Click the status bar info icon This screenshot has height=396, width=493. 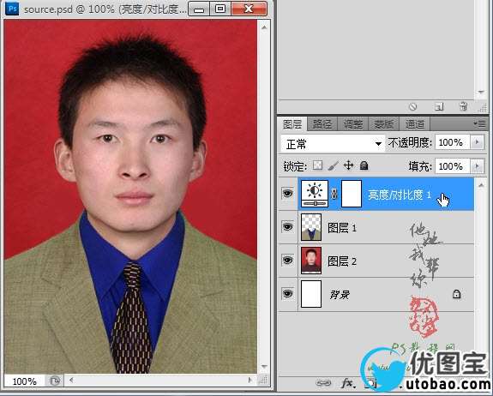55,381
